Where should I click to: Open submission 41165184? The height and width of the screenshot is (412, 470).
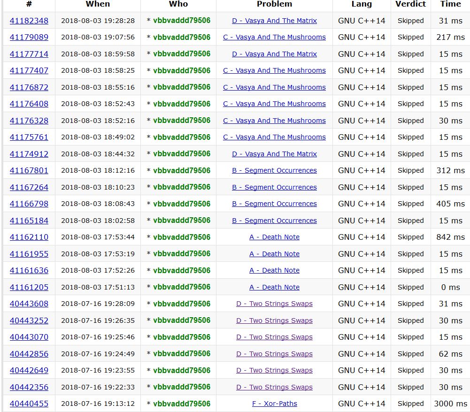tap(29, 220)
